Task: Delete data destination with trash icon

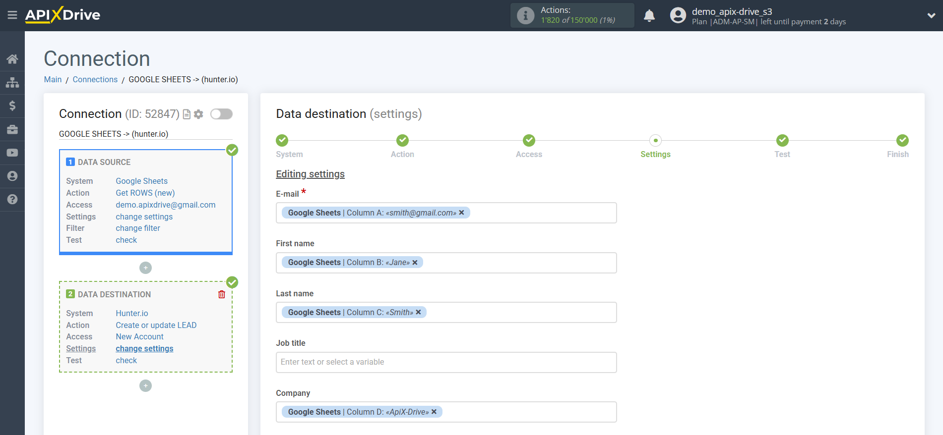Action: coord(222,294)
